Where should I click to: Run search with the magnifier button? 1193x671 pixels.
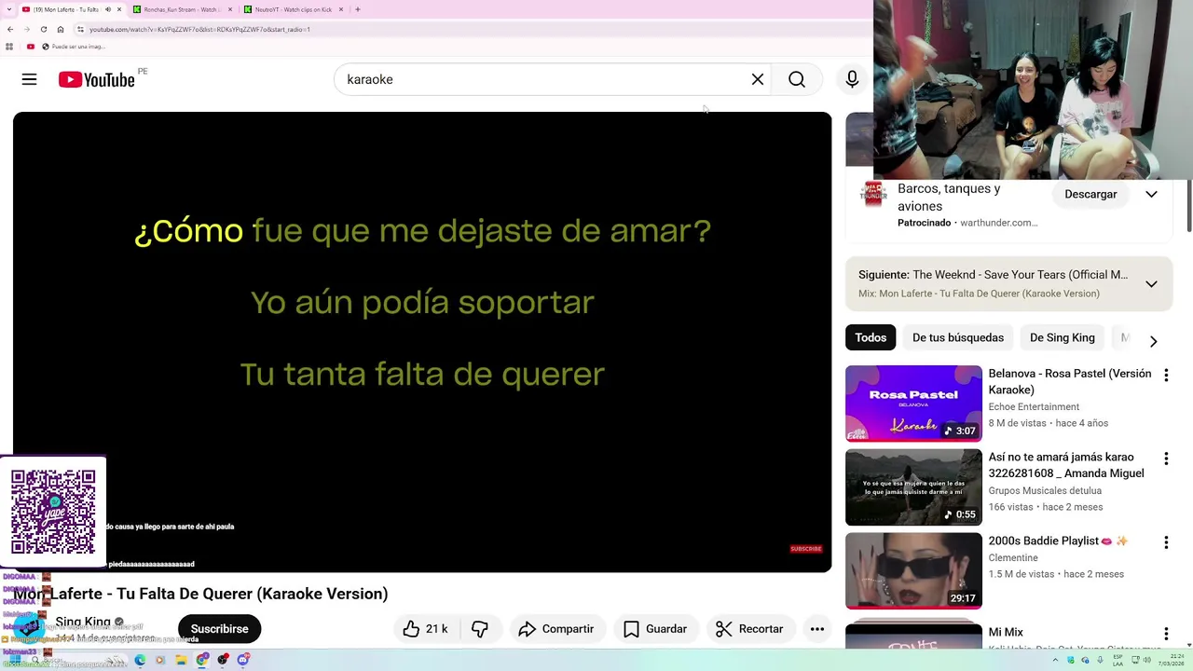(x=797, y=79)
